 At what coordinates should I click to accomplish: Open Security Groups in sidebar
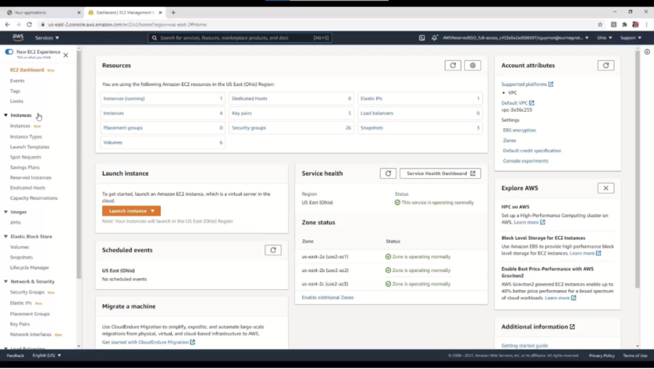click(x=27, y=292)
